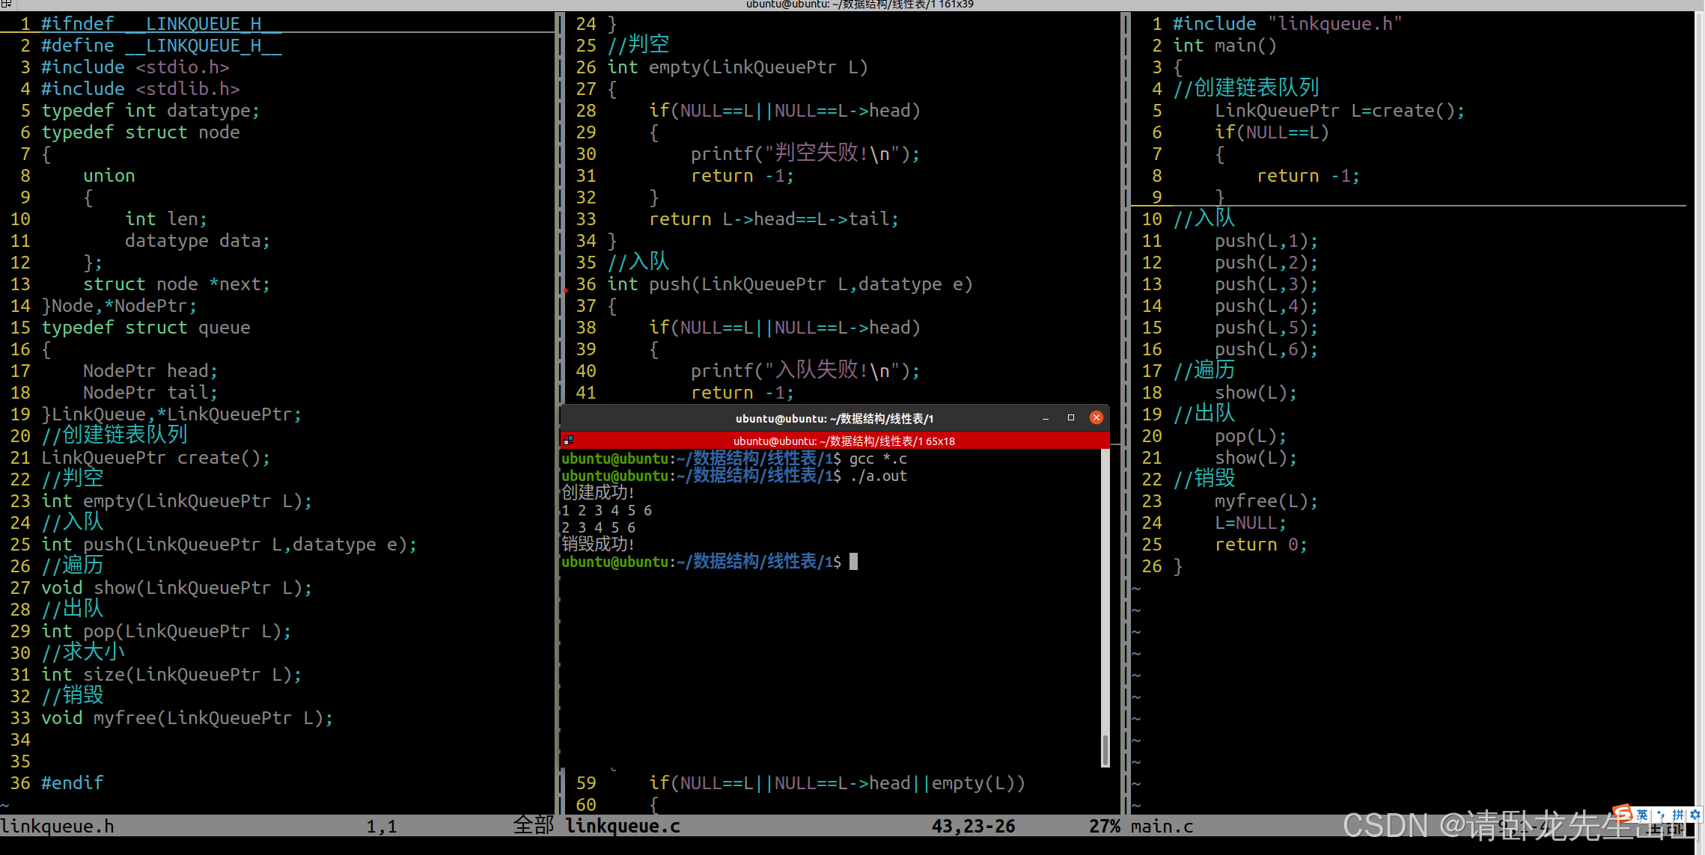This screenshot has height=855, width=1705.
Task: Select the main.c status line label
Action: [1161, 826]
